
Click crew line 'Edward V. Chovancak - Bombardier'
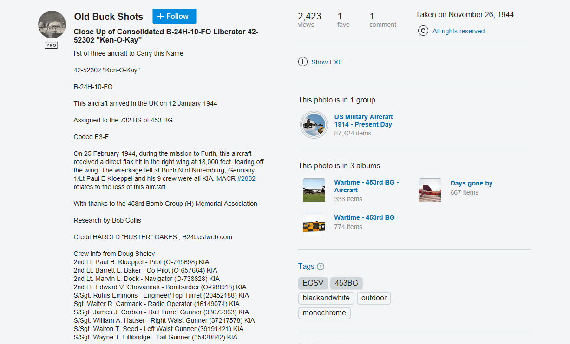160,287
